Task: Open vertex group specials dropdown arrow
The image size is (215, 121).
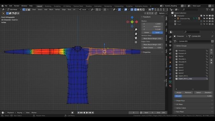Action: point(211,56)
